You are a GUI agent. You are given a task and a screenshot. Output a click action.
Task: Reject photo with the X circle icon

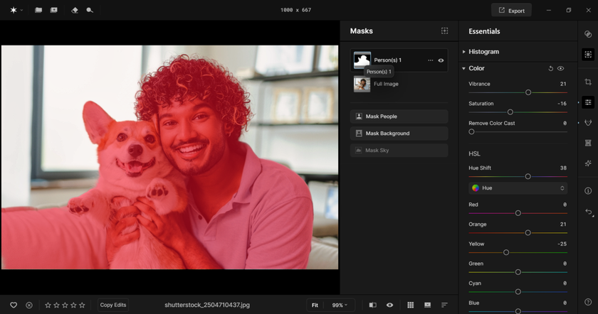click(29, 305)
